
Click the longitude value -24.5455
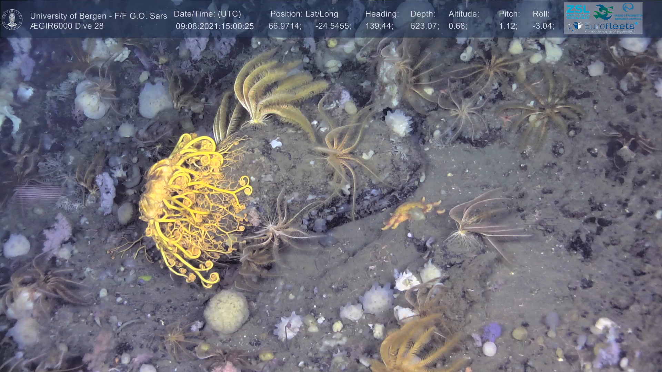tap(333, 26)
